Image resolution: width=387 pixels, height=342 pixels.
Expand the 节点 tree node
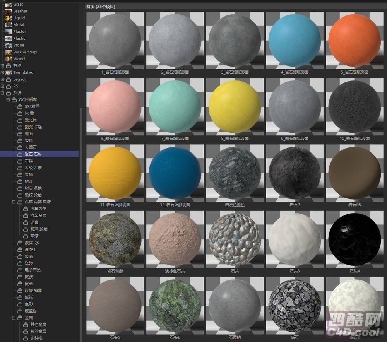[x=2, y=66]
